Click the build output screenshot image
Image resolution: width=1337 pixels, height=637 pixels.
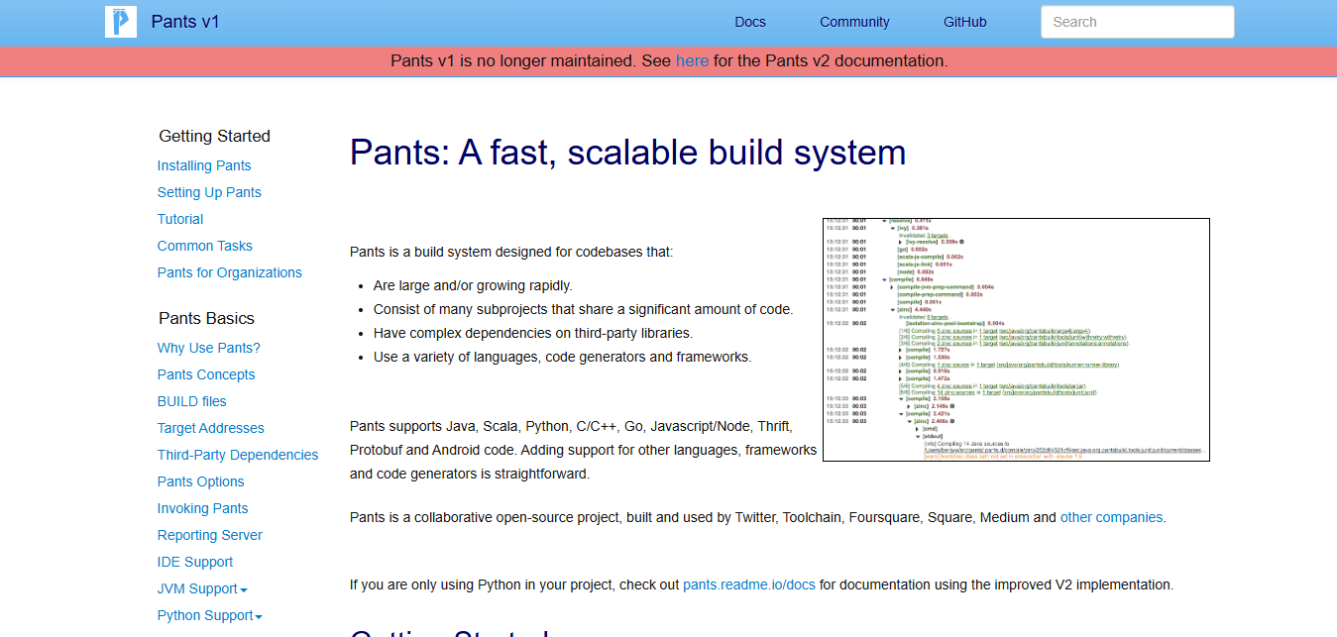(x=1015, y=340)
